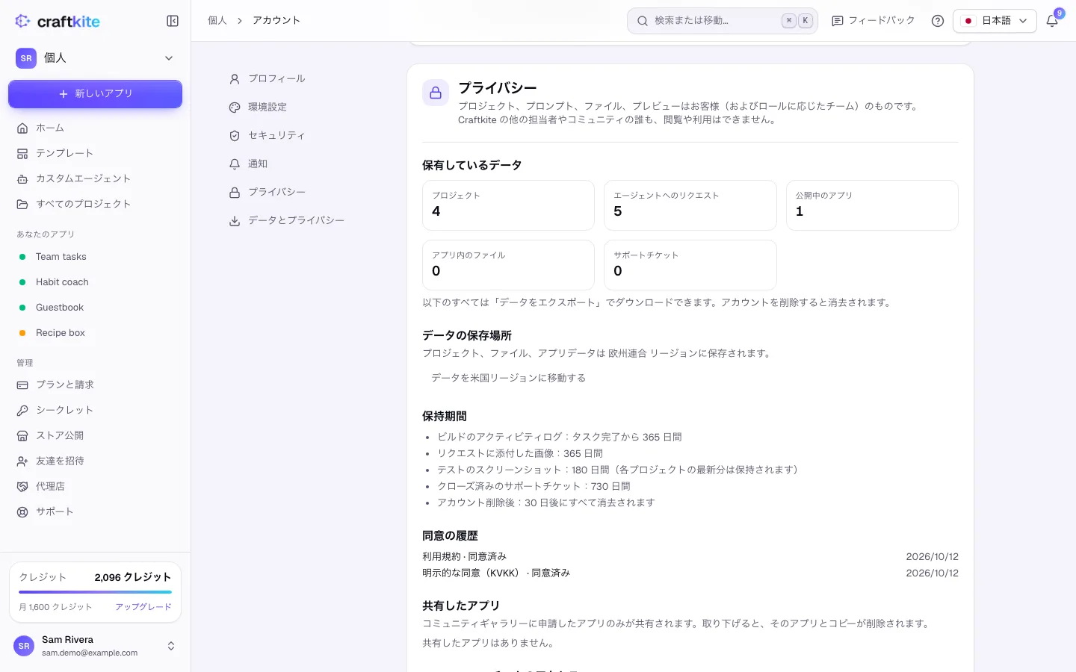Screen dimensions: 1076x672
Task: Click the invite friends person icon
Action: [22, 461]
